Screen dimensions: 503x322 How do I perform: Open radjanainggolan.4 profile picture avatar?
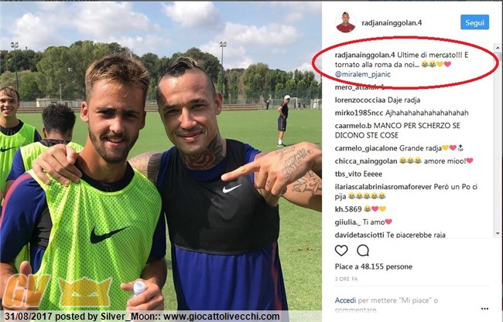pos(345,22)
